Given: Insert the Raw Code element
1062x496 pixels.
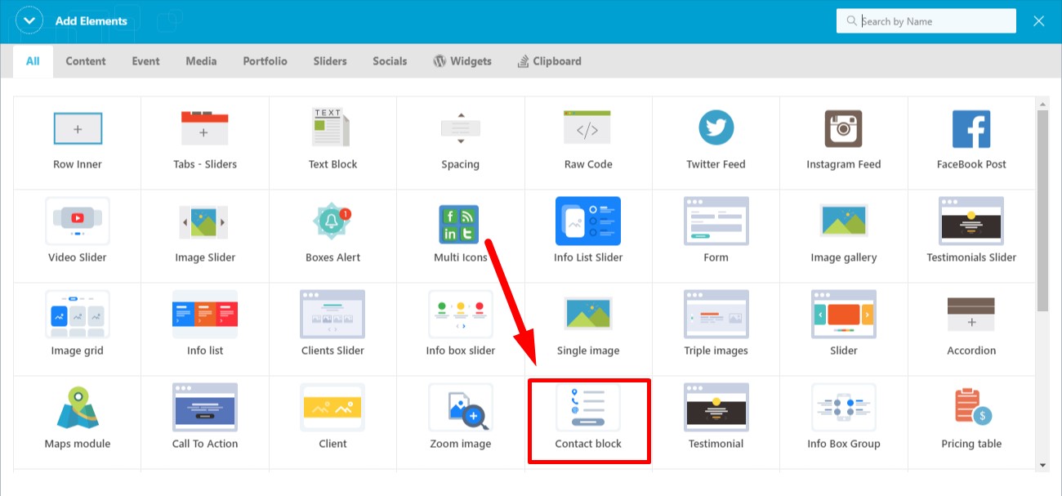Looking at the screenshot, I should [588, 141].
